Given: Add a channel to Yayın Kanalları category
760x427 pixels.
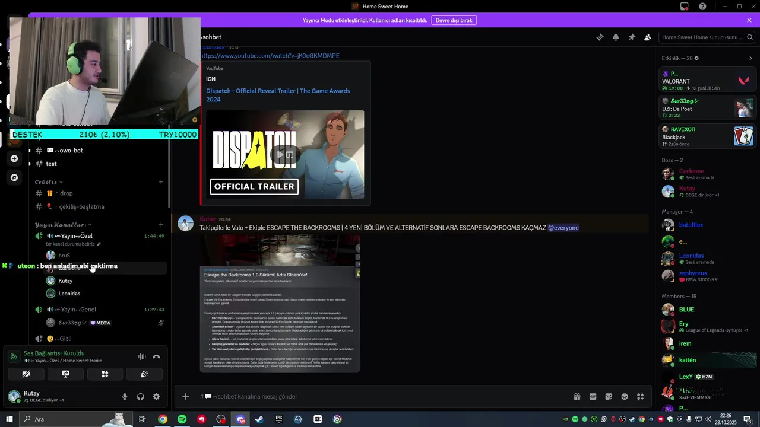Looking at the screenshot, I should [x=161, y=225].
